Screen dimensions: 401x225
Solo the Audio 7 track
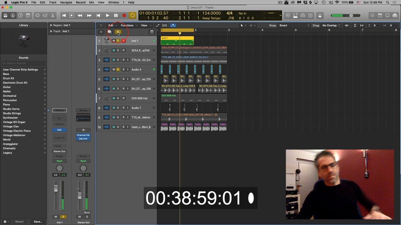point(118,107)
